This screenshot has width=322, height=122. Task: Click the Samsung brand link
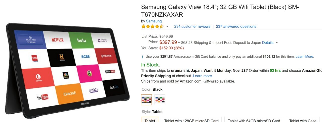[154, 21]
